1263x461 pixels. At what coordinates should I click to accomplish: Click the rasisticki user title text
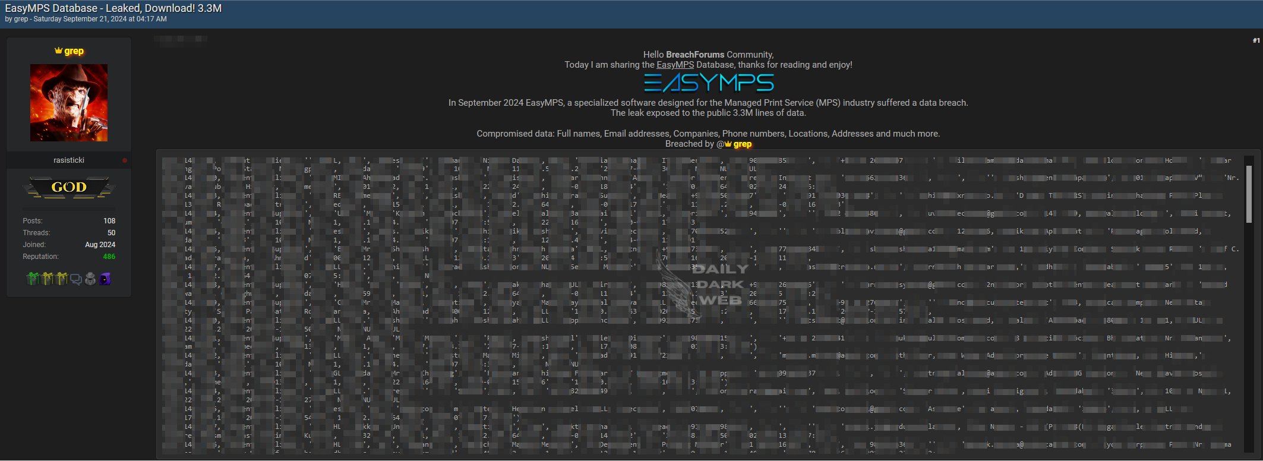[69, 160]
